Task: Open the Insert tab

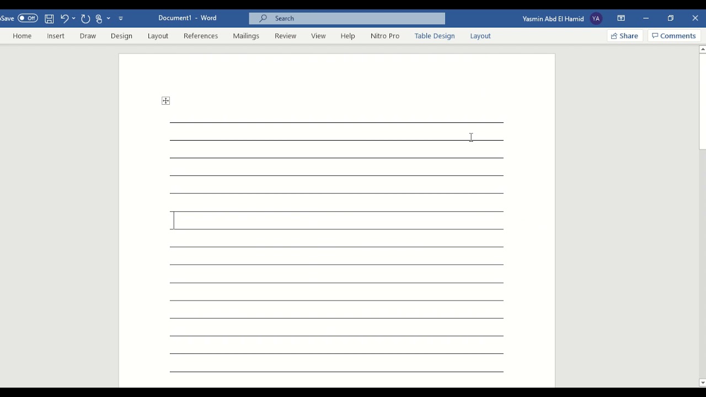Action: (x=56, y=36)
